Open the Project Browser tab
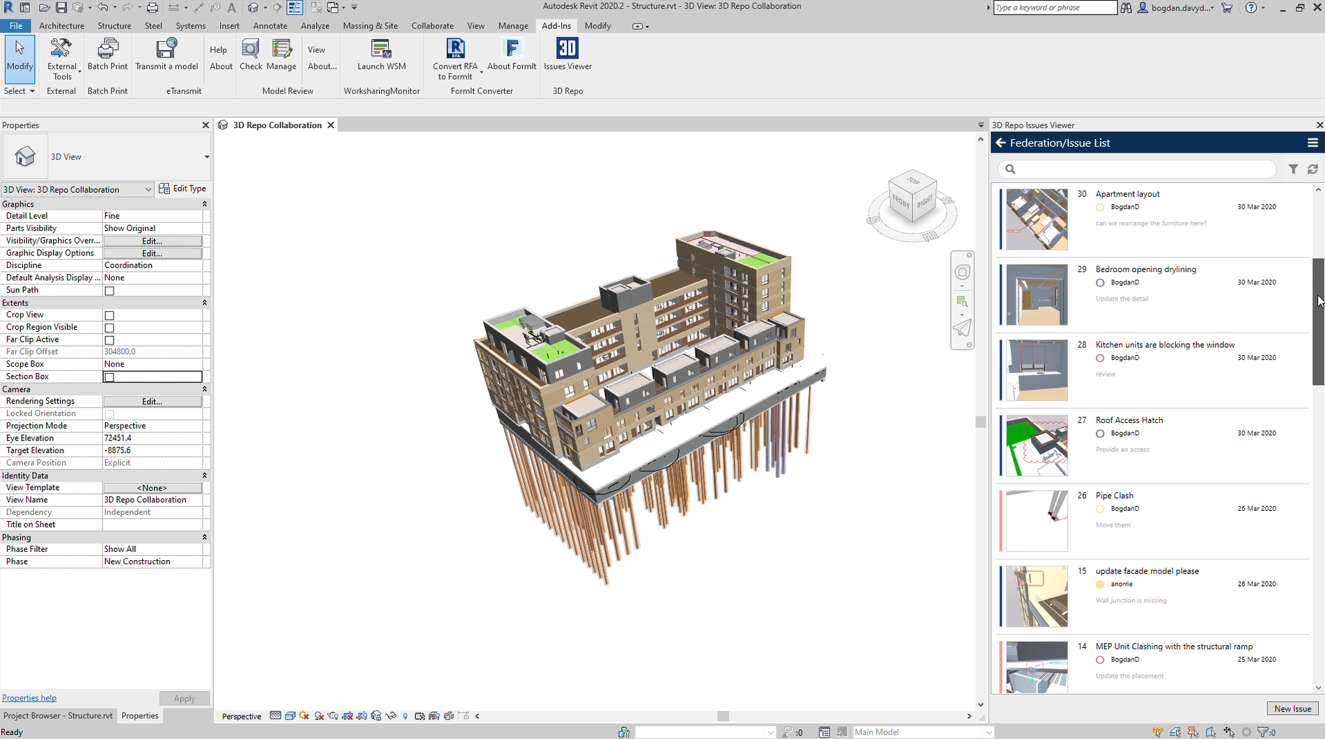 [x=58, y=715]
